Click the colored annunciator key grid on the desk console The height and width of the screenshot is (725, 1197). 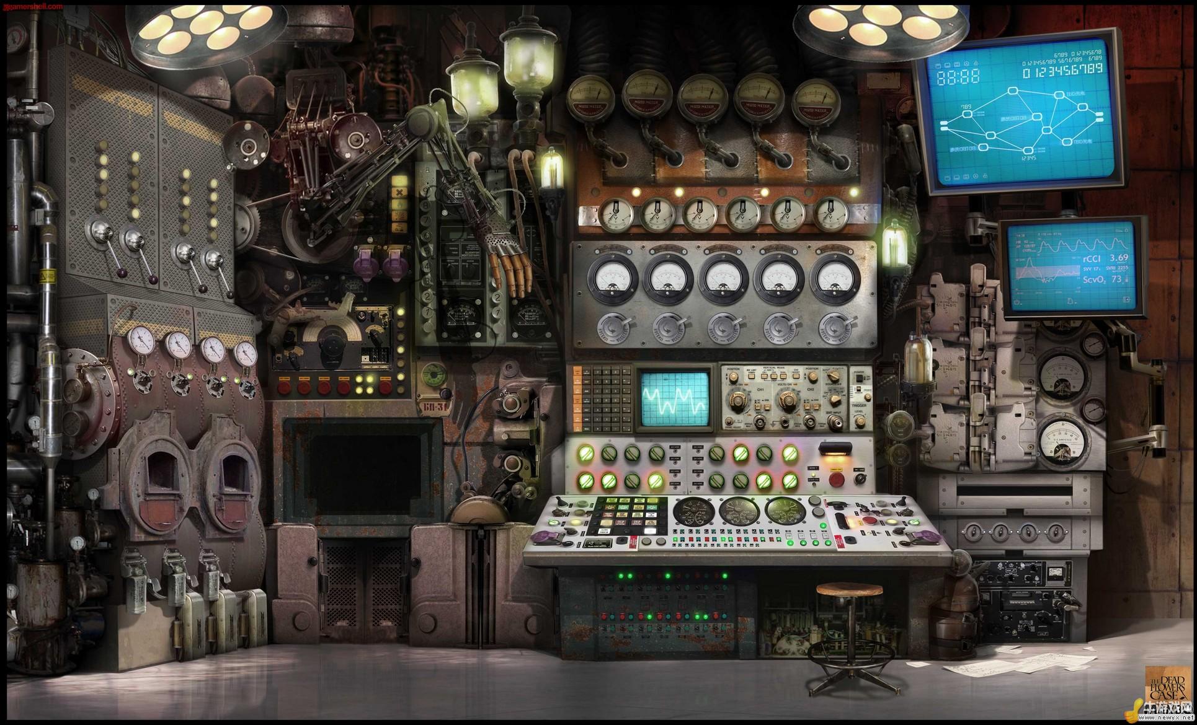point(628,517)
